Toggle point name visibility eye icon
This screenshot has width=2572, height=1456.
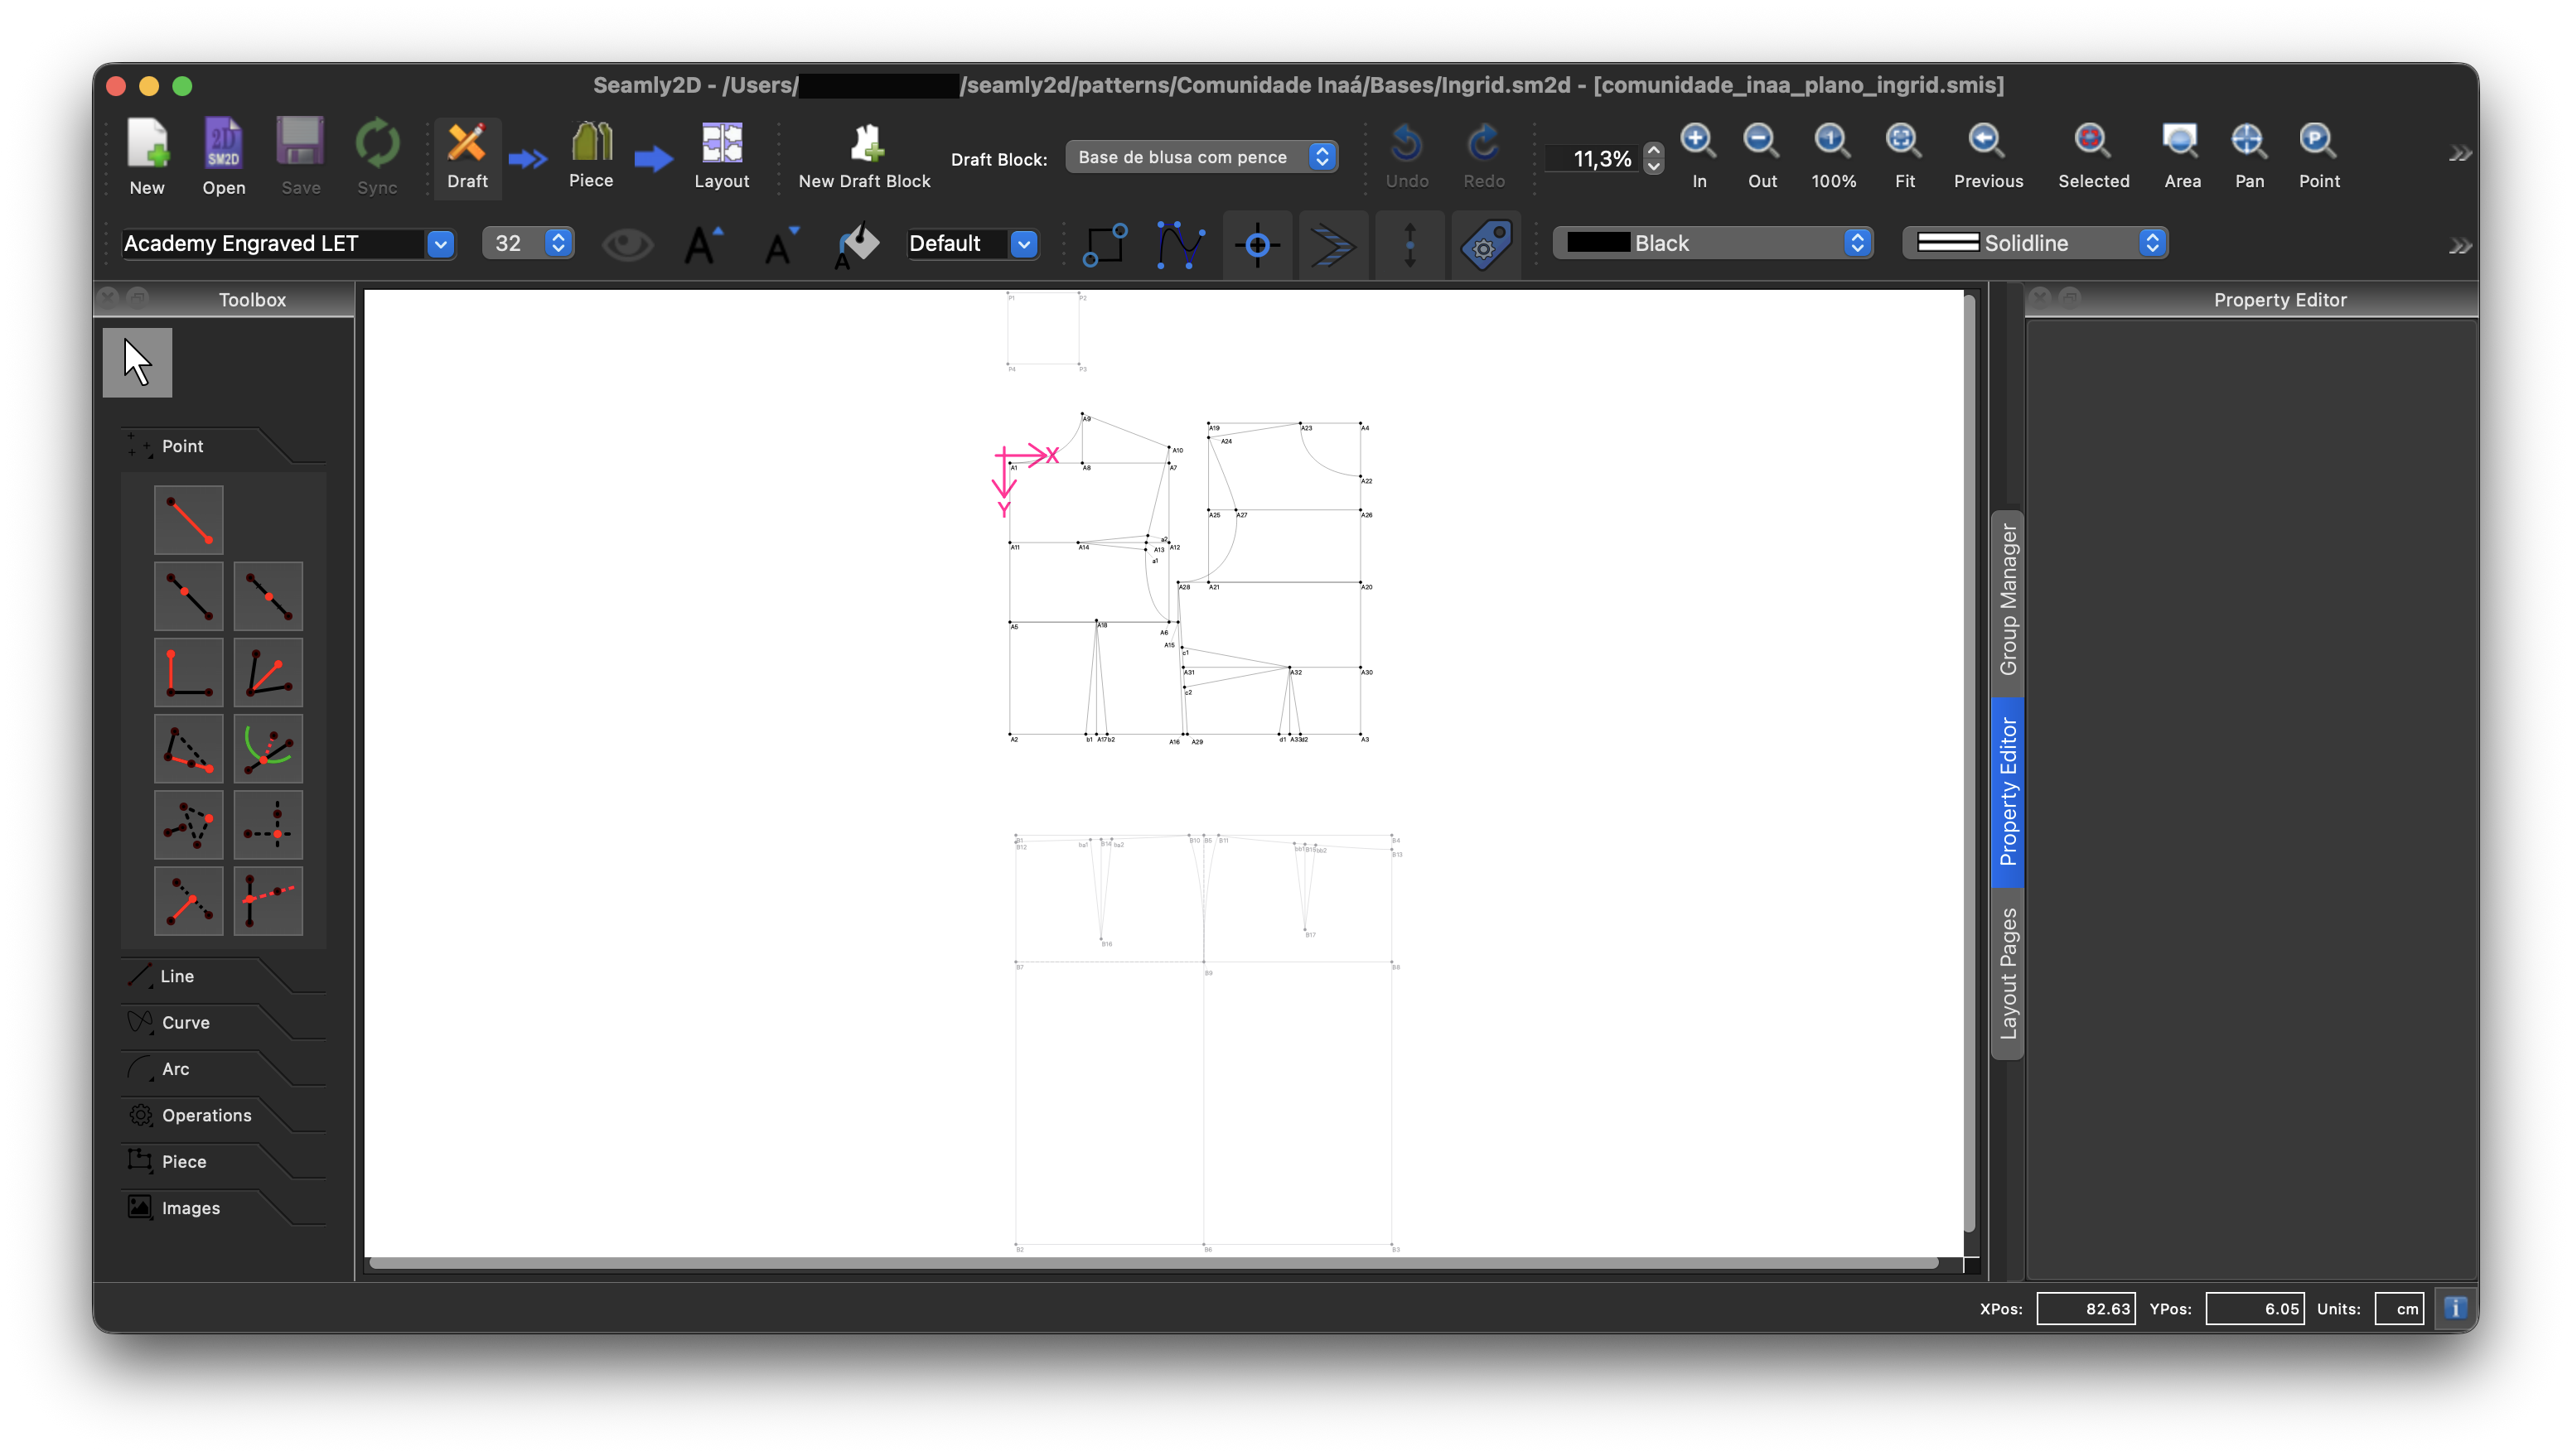(x=627, y=244)
